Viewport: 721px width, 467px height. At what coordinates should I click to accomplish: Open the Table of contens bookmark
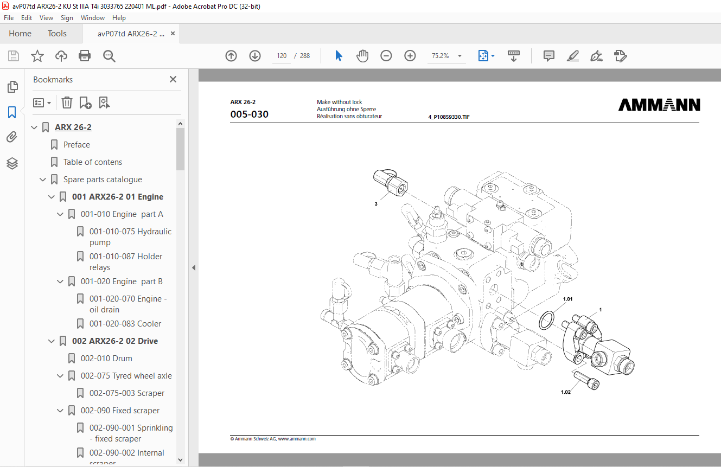(93, 162)
